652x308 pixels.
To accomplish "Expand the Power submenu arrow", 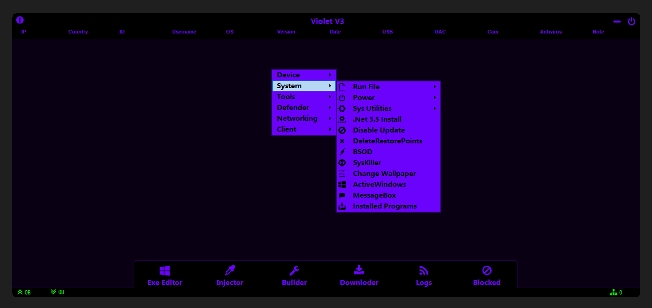I will 435,98.
